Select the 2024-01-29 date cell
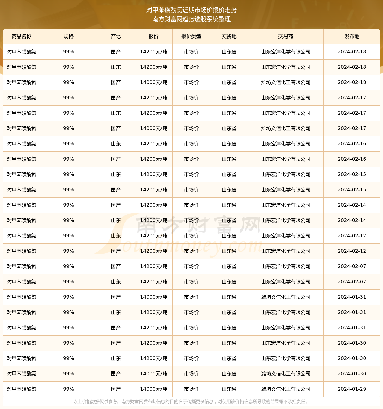This screenshot has width=383, height=409. coord(352,389)
